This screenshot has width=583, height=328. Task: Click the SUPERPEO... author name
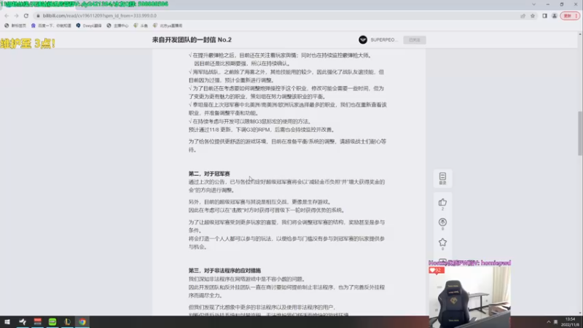click(x=384, y=40)
